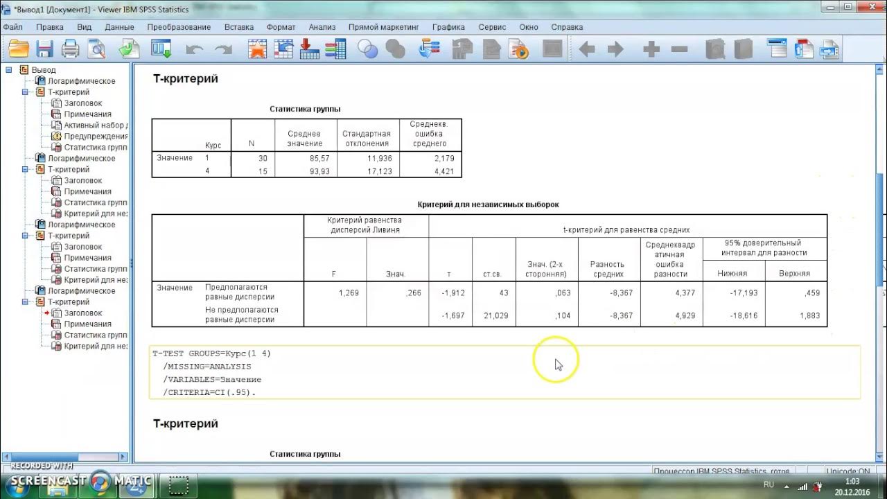
Task: Click the Open file folder icon
Action: click(x=19, y=49)
